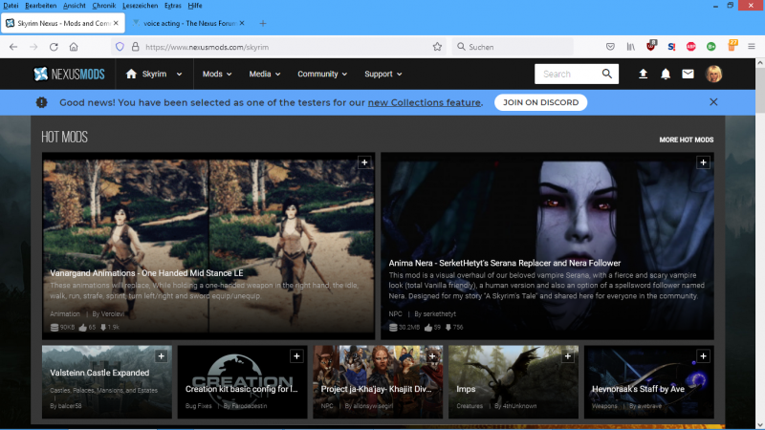This screenshot has height=430, width=765.
Task: Open the user avatar menu
Action: 713,74
